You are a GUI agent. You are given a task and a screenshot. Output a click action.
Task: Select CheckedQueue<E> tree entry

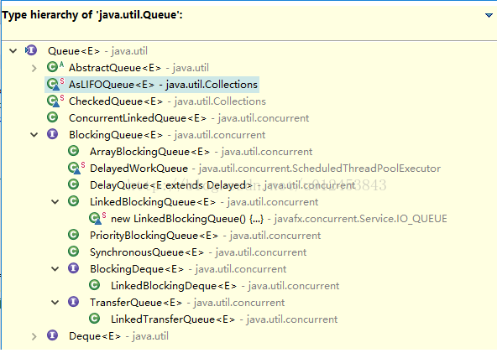coord(167,101)
